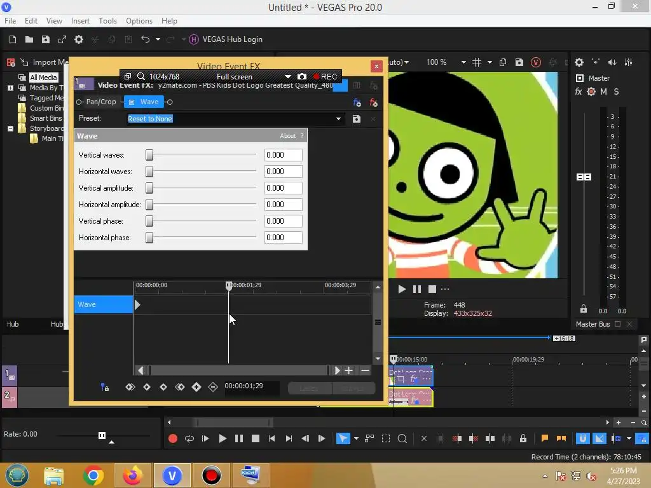Open project properties with the toolbar gear icon
The width and height of the screenshot is (651, 488).
pos(78,39)
